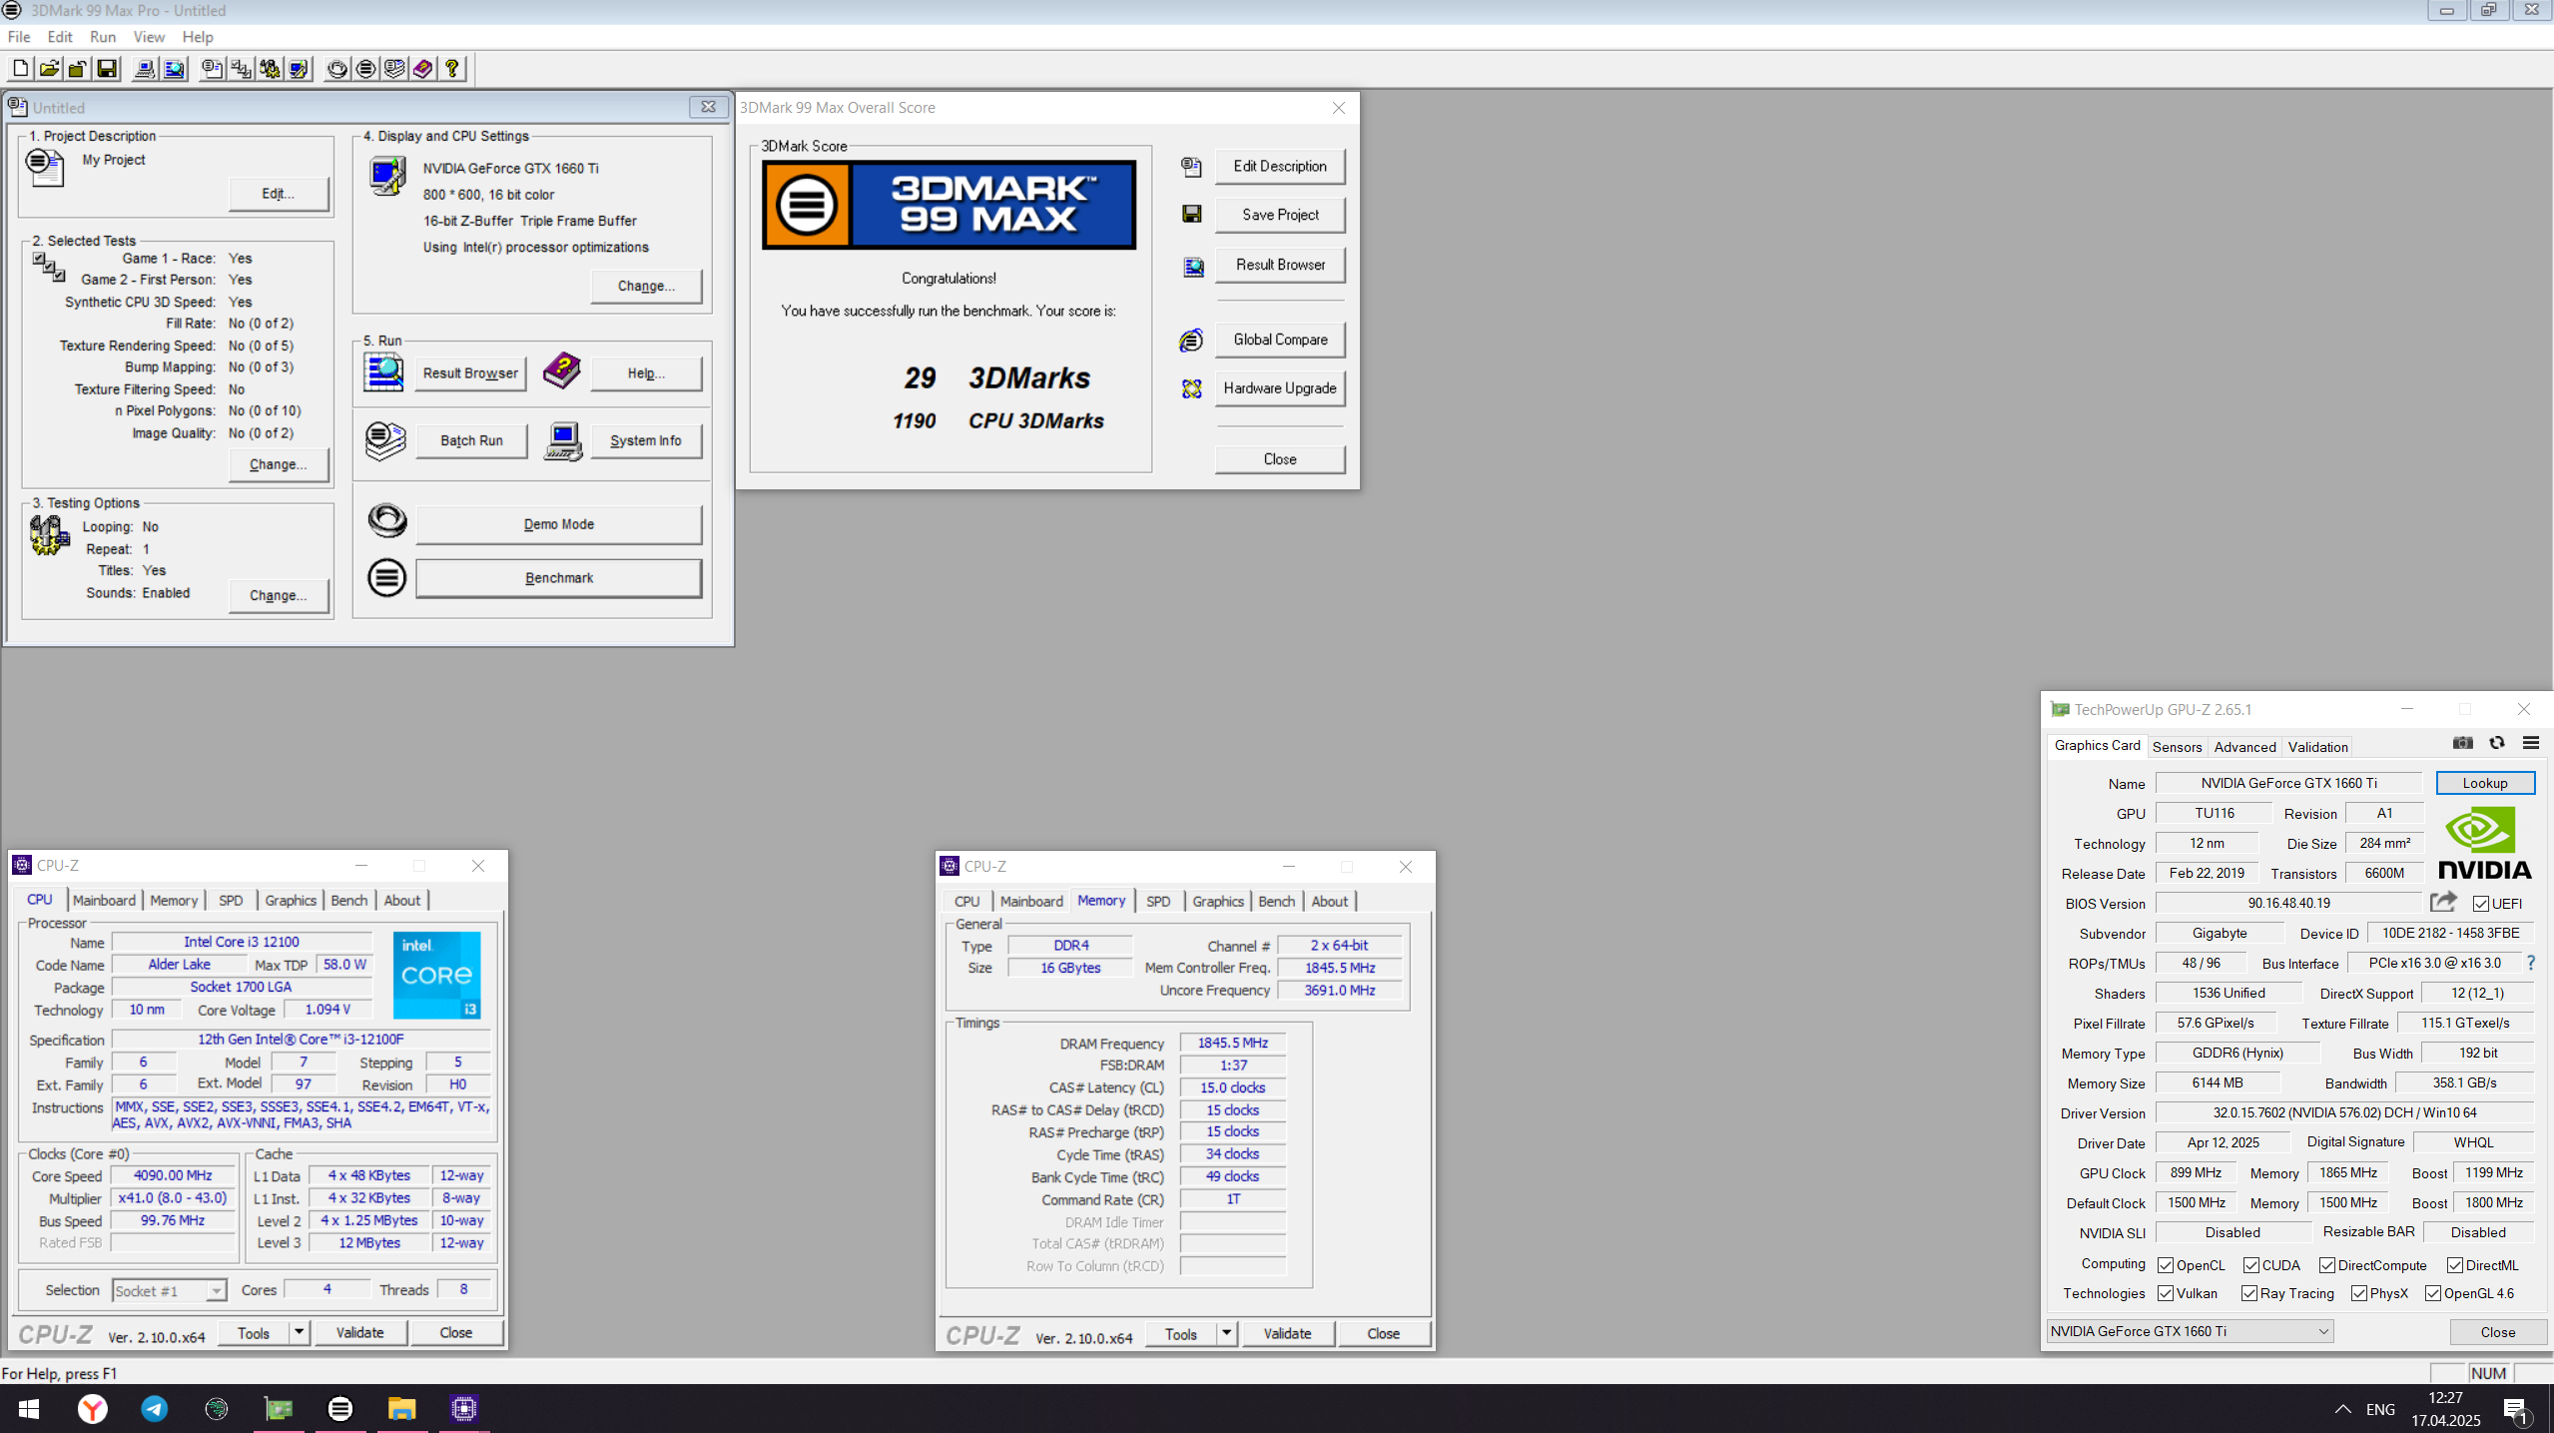Toggle the CUDA checkbox
2554x1433 pixels.
coord(2251,1265)
